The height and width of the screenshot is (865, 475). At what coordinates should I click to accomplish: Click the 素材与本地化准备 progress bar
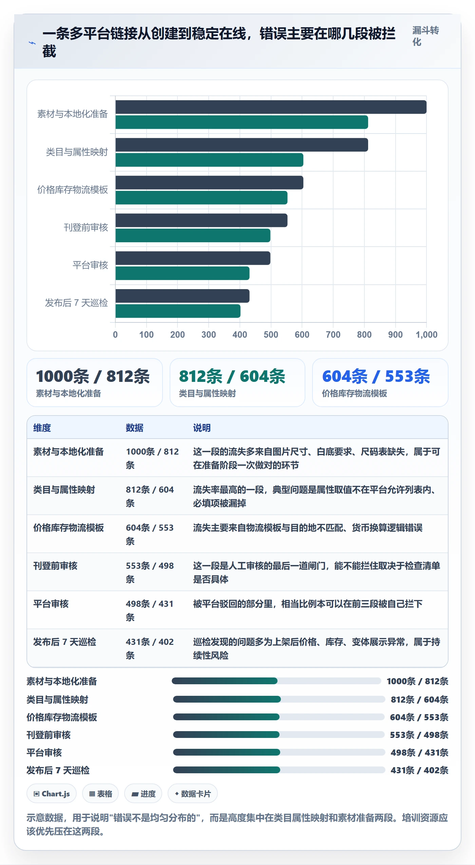[x=277, y=681]
